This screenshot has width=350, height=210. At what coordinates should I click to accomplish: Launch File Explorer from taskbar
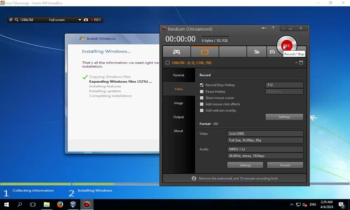(x=47, y=204)
